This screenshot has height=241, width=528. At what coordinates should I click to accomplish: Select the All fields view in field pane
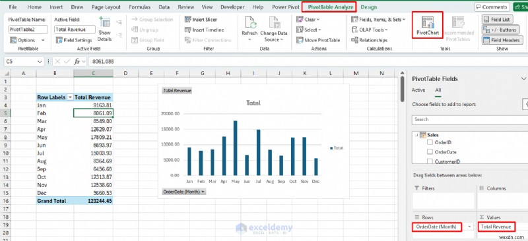tap(438, 90)
